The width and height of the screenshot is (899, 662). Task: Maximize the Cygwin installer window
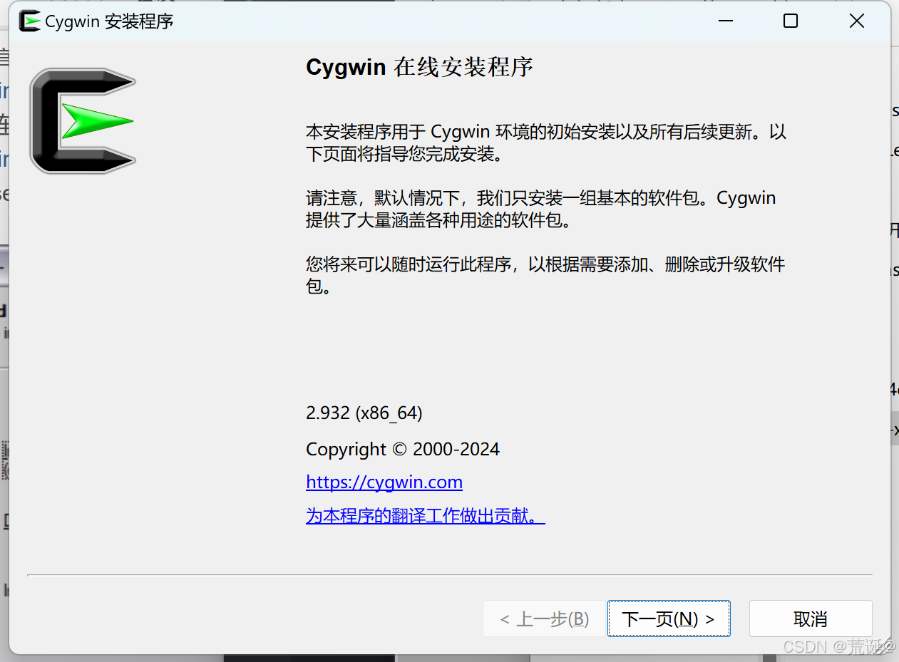790,21
